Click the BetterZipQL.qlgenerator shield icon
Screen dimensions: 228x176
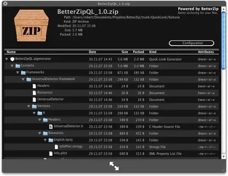click(12, 59)
